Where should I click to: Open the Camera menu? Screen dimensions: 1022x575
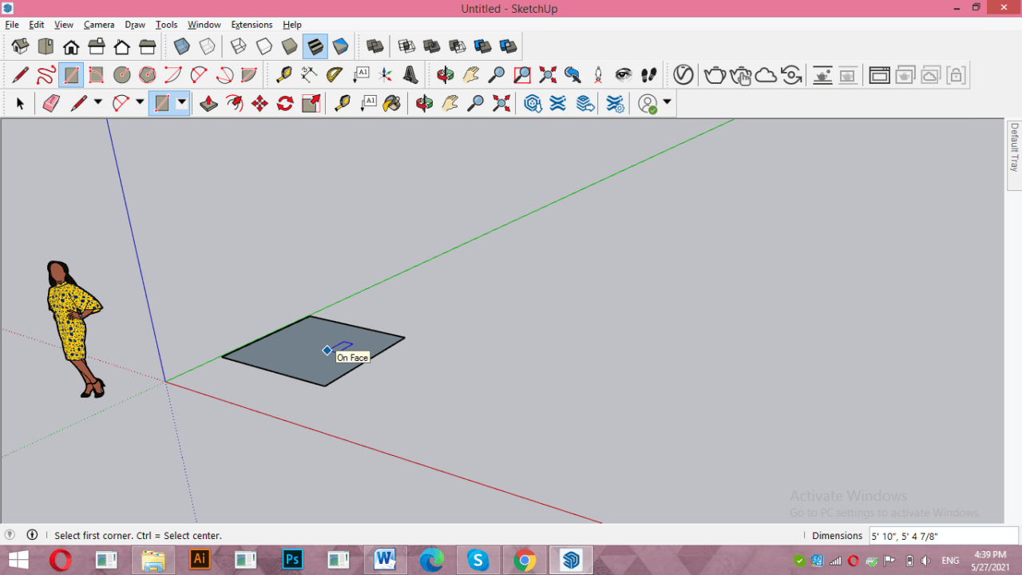click(x=99, y=25)
